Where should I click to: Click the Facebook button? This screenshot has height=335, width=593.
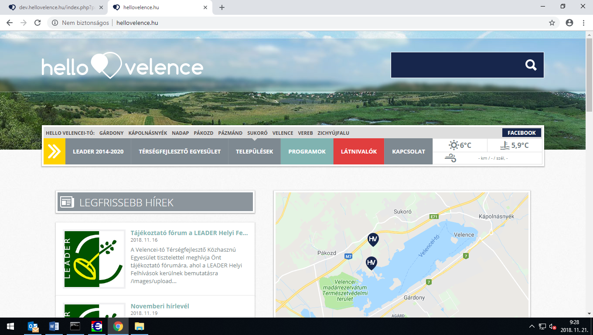point(521,133)
